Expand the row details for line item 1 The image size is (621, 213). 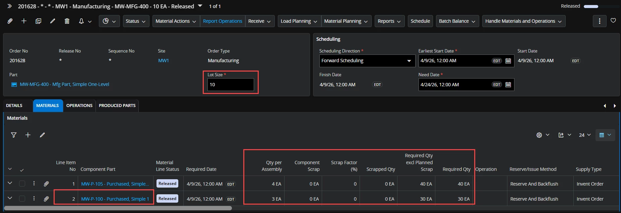10,183
